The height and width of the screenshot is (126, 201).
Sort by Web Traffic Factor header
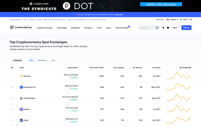click(x=97, y=67)
